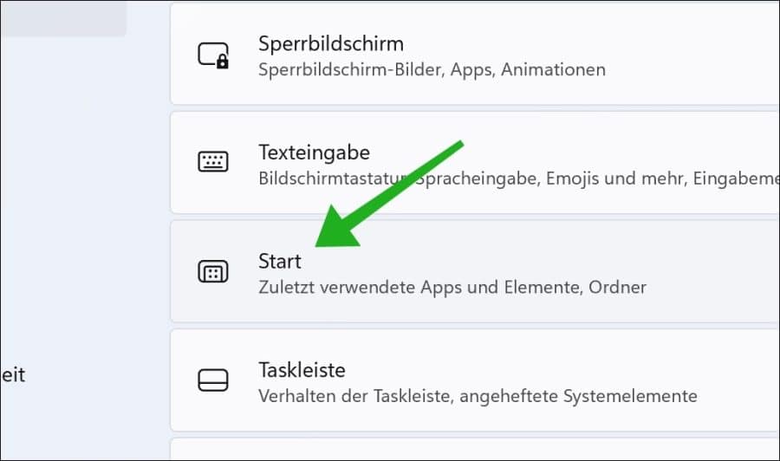Click the Start menu layout icon

tap(213, 272)
